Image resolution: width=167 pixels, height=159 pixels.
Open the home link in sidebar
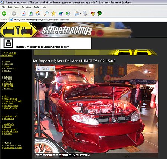[7, 61]
